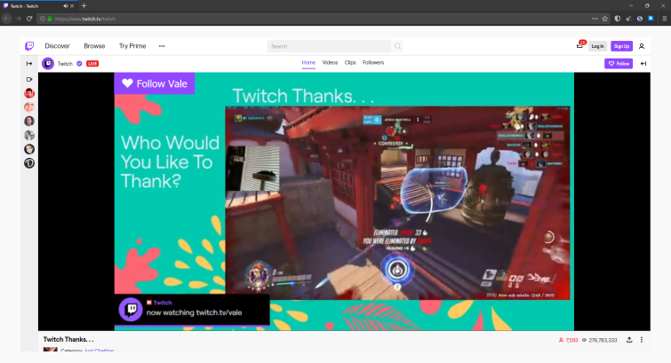Click the total views count 276,783,333
This screenshot has width=671, height=363.
click(x=599, y=340)
